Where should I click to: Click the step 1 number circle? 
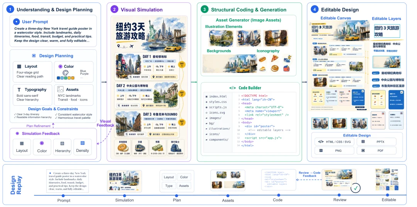pyautogui.click(x=10, y=10)
